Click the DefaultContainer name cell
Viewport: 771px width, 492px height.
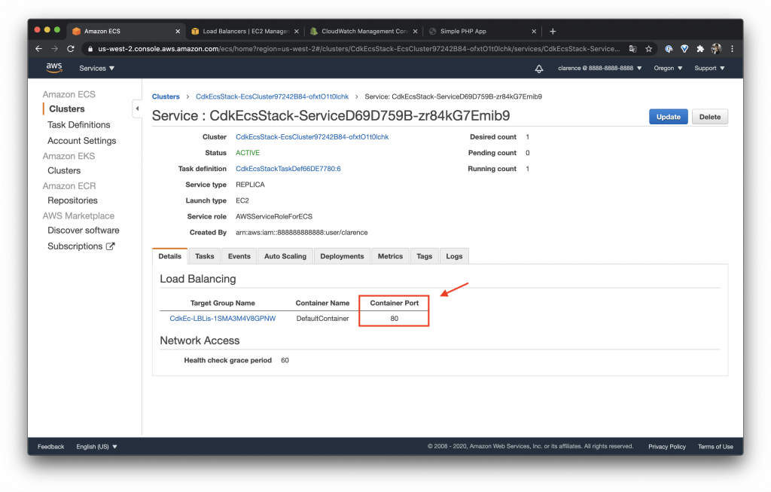[x=322, y=318]
